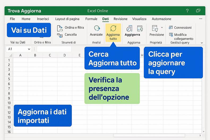Open the Formule tab
The height and width of the screenshot is (140, 210).
[x=91, y=19]
